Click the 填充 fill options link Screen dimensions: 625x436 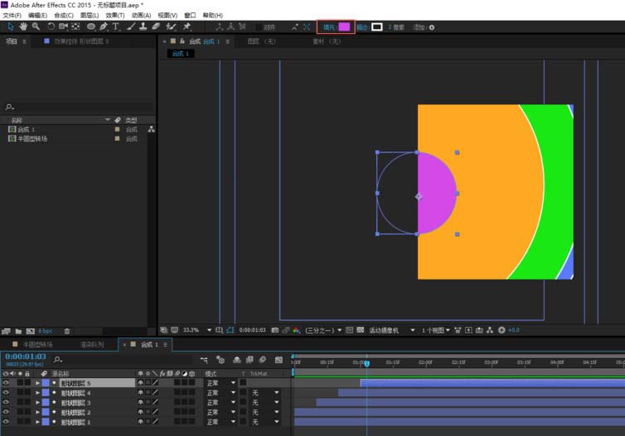[x=329, y=27]
